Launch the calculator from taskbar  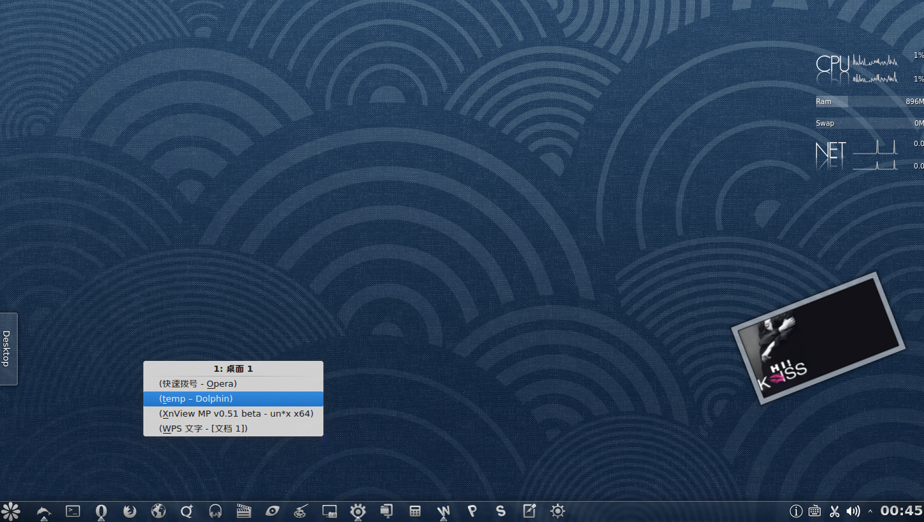[415, 511]
